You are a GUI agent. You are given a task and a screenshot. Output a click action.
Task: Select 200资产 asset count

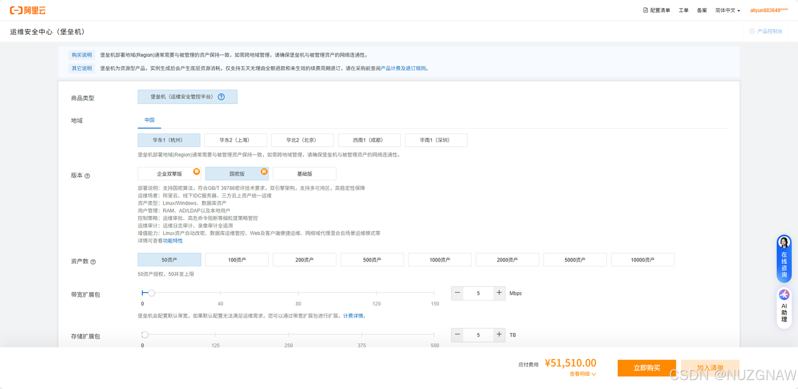coord(304,260)
